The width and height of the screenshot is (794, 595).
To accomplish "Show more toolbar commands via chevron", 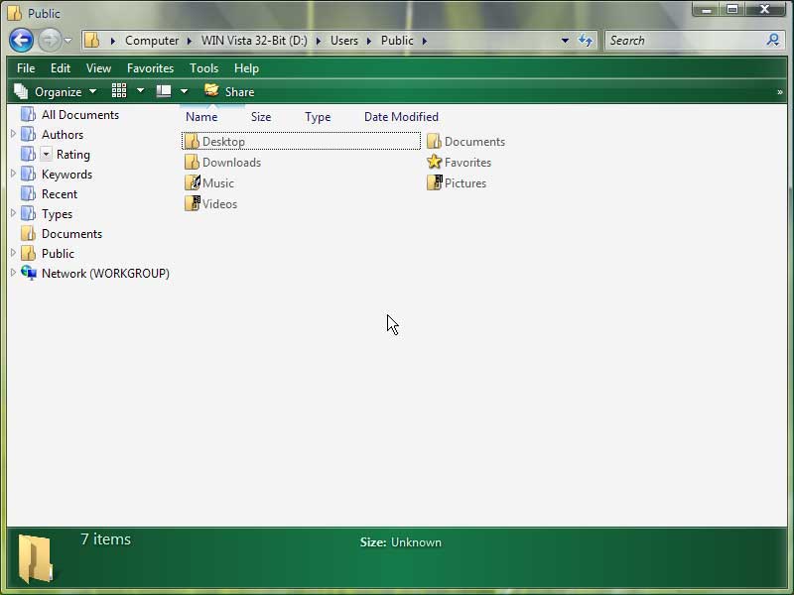I will click(780, 92).
